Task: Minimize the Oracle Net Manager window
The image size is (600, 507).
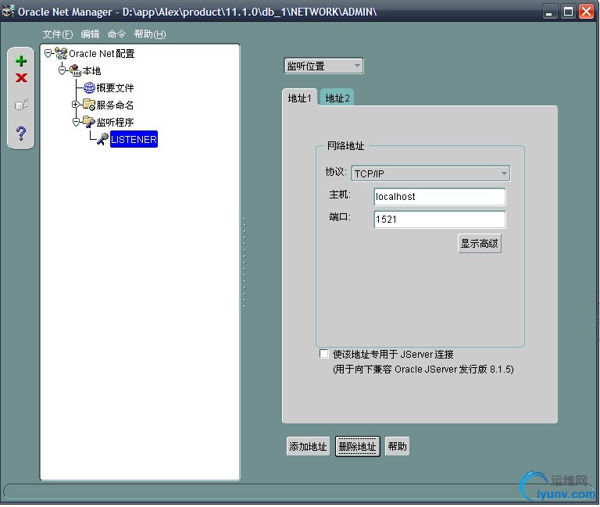Action: point(549,12)
